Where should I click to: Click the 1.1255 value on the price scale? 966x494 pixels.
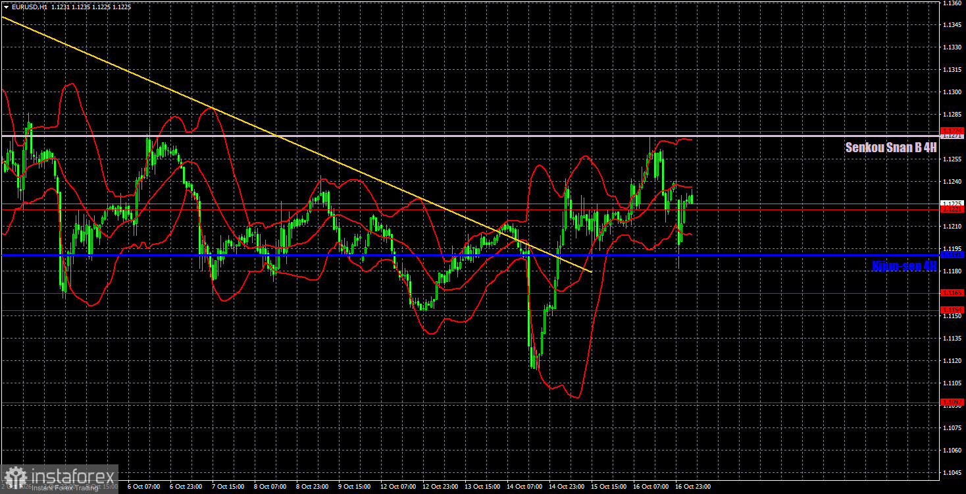952,159
